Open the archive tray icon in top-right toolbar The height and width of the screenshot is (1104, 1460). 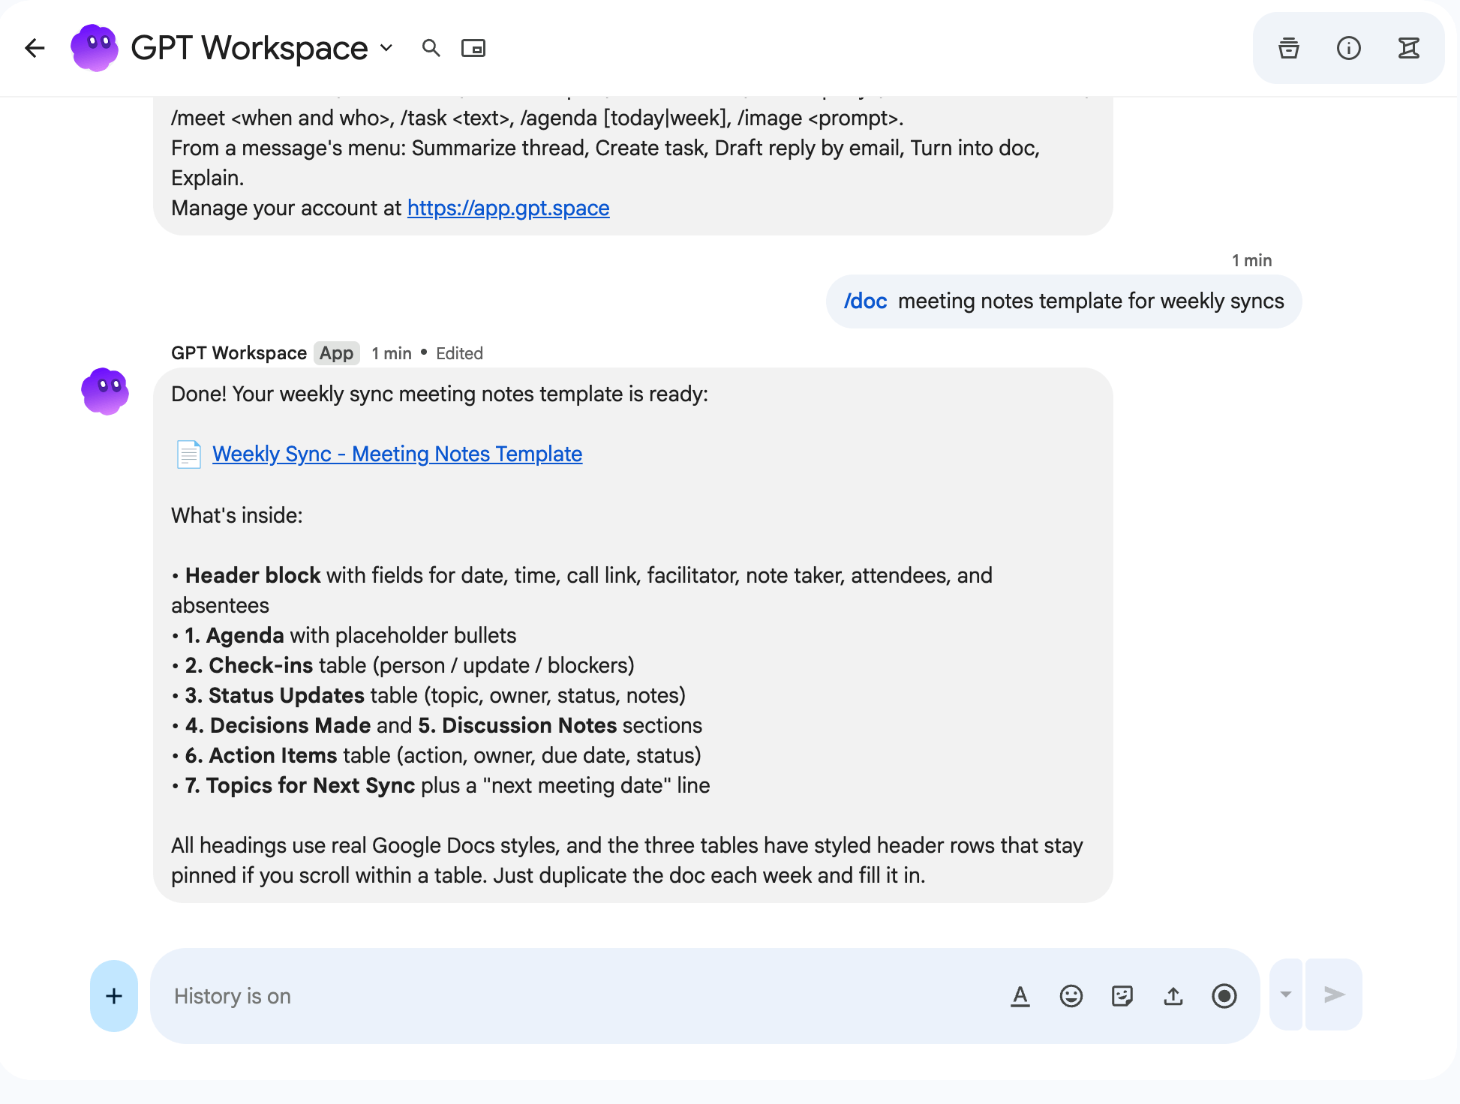coord(1289,48)
